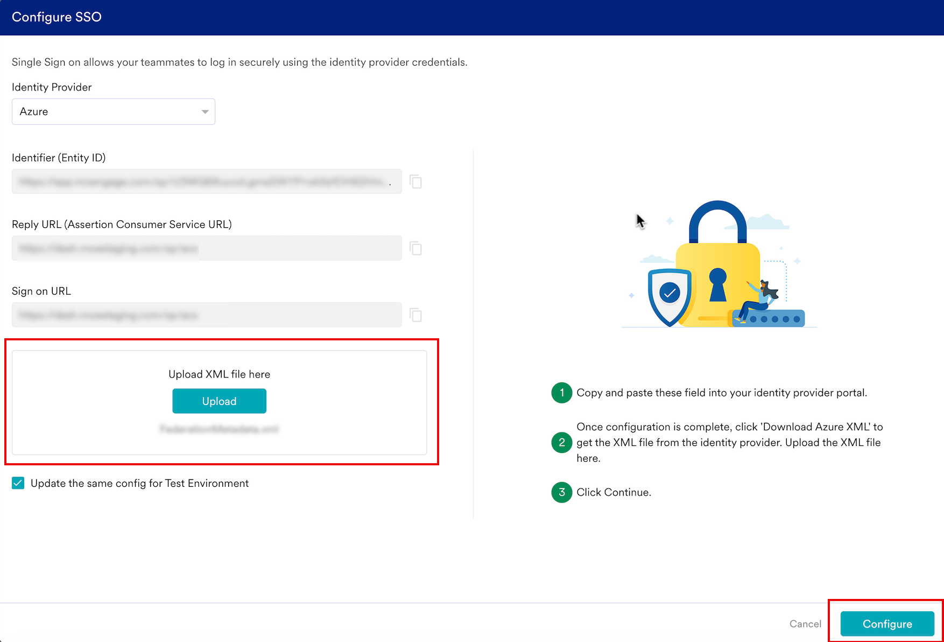This screenshot has height=642, width=944.
Task: Click the blue shield checkmark illustration
Action: point(670,295)
